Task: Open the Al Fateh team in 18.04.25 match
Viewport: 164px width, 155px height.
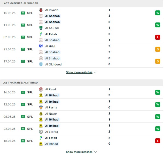Action: pyautogui.click(x=51, y=138)
